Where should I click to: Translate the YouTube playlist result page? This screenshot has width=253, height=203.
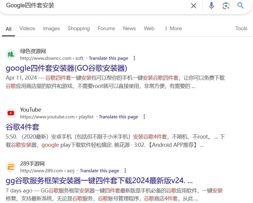click(118, 117)
